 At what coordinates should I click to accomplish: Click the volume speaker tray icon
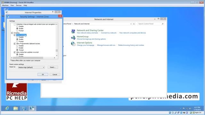coord(190,108)
